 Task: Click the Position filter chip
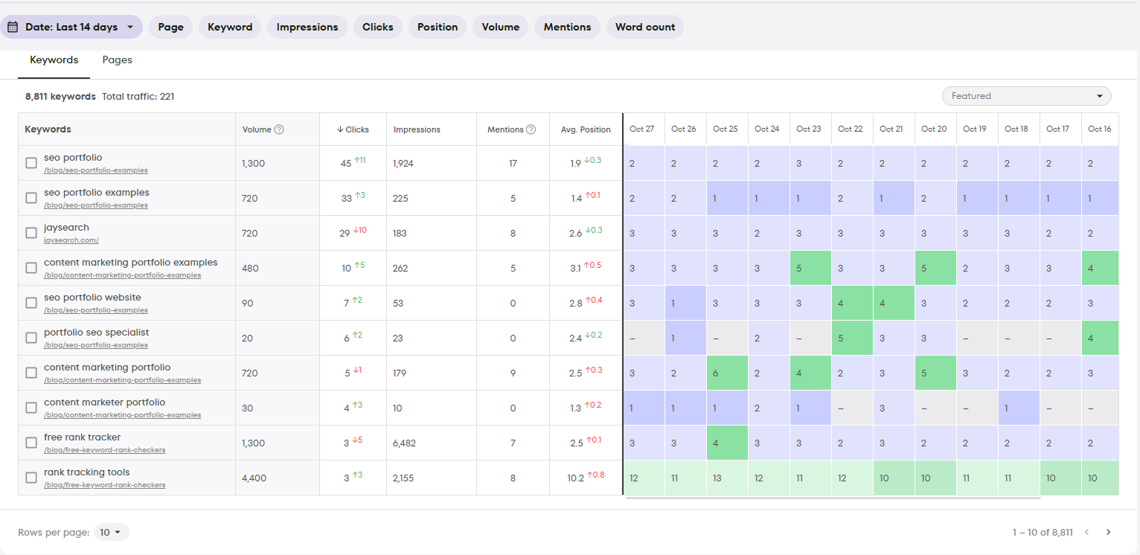(437, 26)
